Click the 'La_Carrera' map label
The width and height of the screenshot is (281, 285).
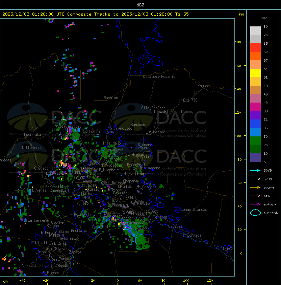coord(38,220)
